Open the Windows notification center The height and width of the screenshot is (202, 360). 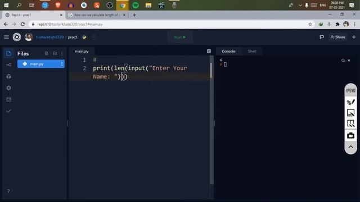pos(352,5)
